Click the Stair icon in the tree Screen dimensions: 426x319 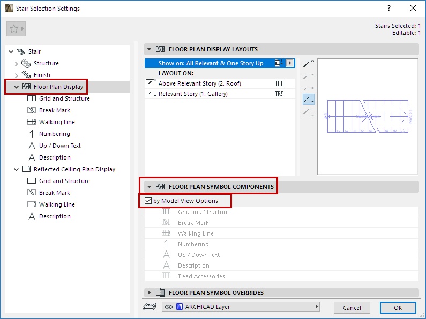(x=21, y=51)
